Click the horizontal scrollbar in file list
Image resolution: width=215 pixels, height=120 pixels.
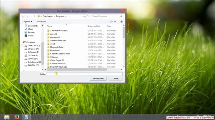click(x=77, y=70)
